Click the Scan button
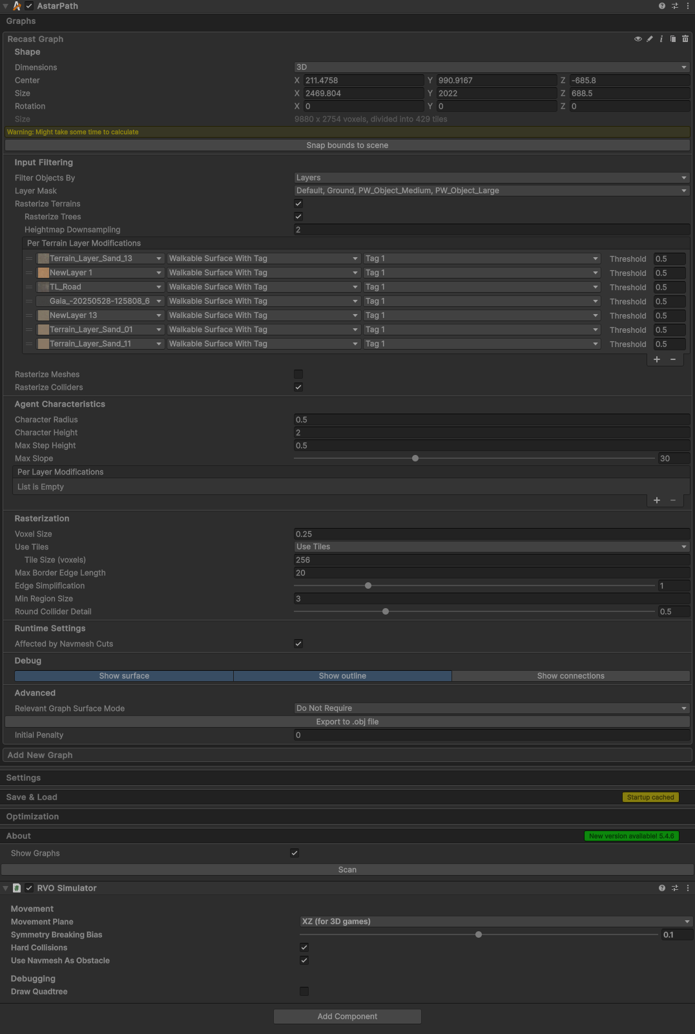This screenshot has width=695, height=1034. click(347, 870)
